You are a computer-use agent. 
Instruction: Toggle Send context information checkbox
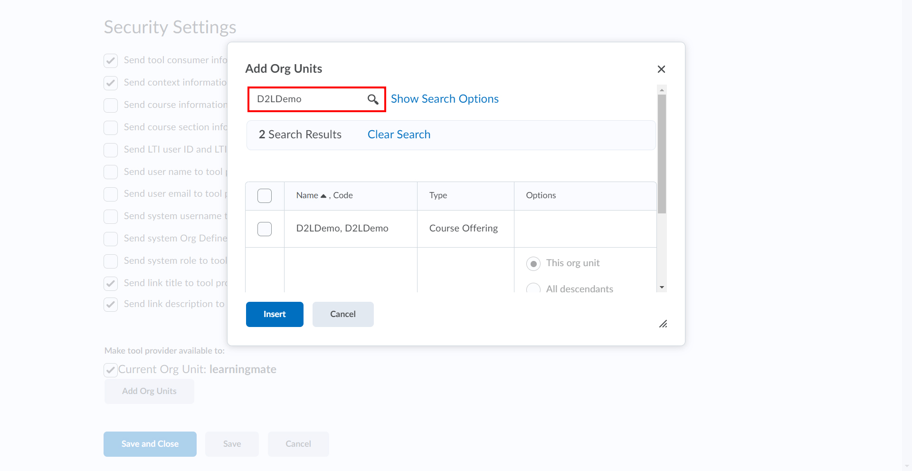(111, 83)
